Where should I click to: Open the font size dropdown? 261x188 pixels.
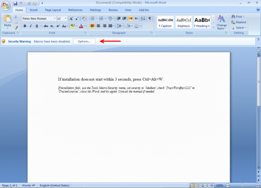tap(66, 19)
